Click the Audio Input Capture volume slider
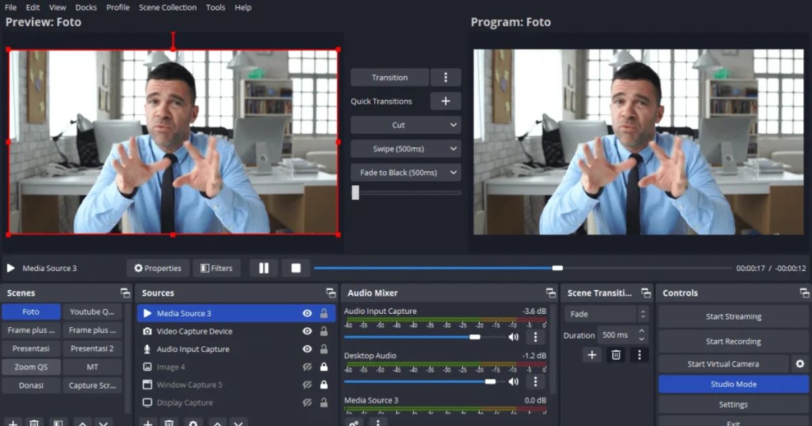The width and height of the screenshot is (812, 426). pos(424,337)
